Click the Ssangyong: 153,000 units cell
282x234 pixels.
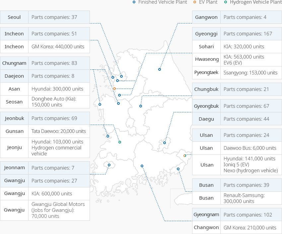pyautogui.click(x=251, y=72)
